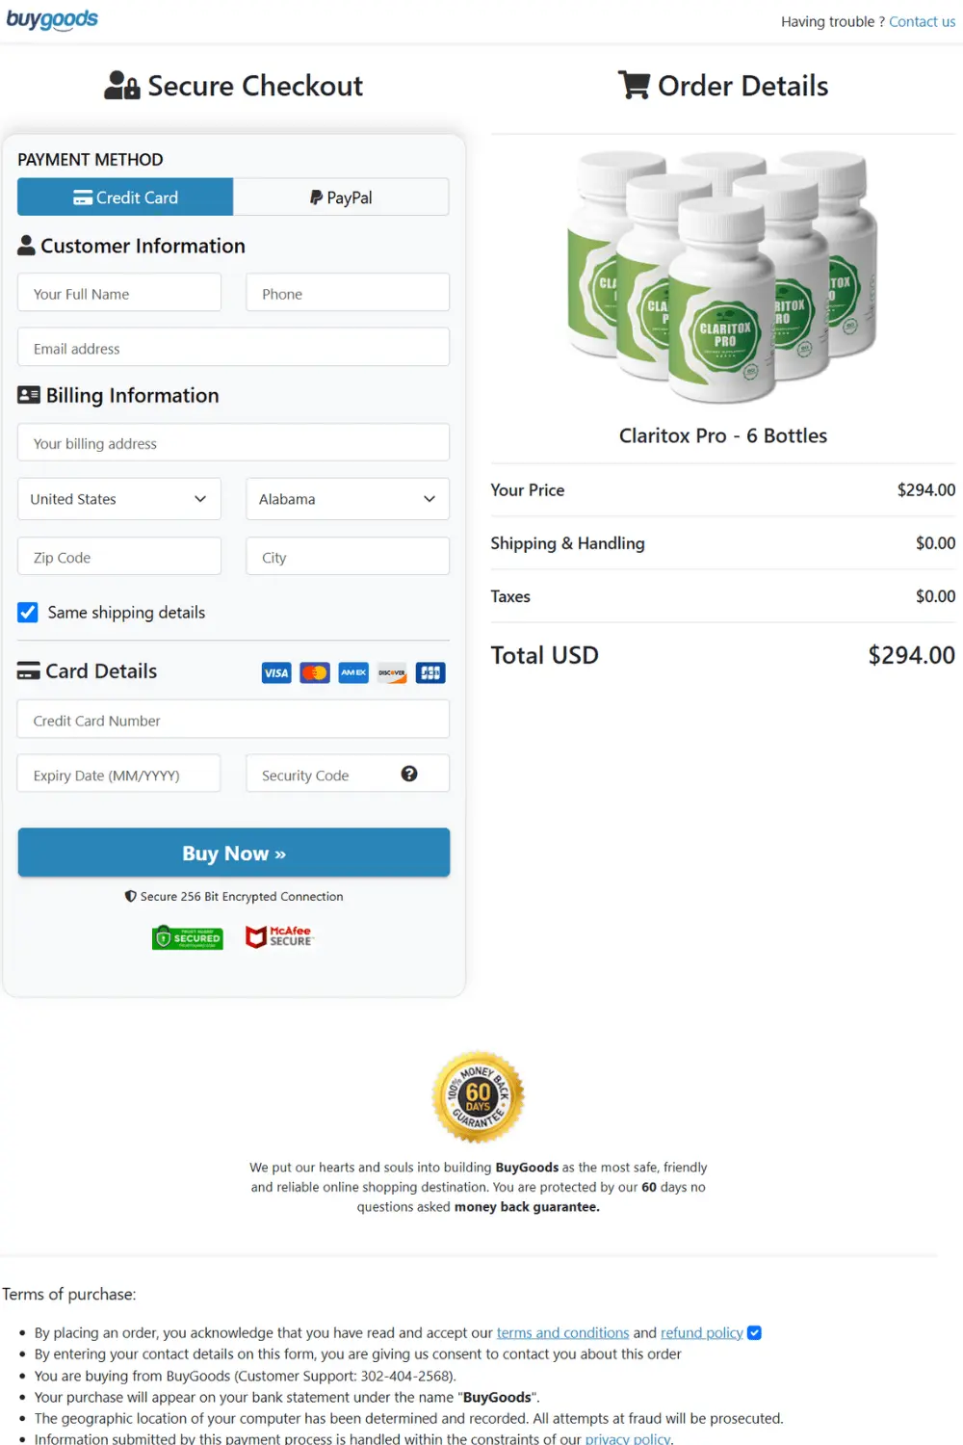Uncheck Same shipping details

tap(27, 612)
